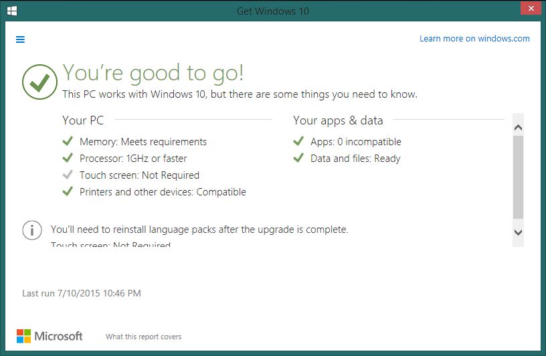
Task: Open the hamburger menu
Action: [x=20, y=39]
